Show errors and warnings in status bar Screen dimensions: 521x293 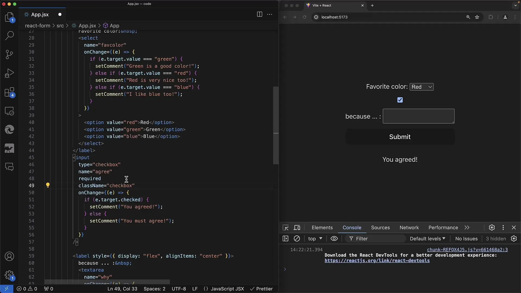[x=27, y=289]
